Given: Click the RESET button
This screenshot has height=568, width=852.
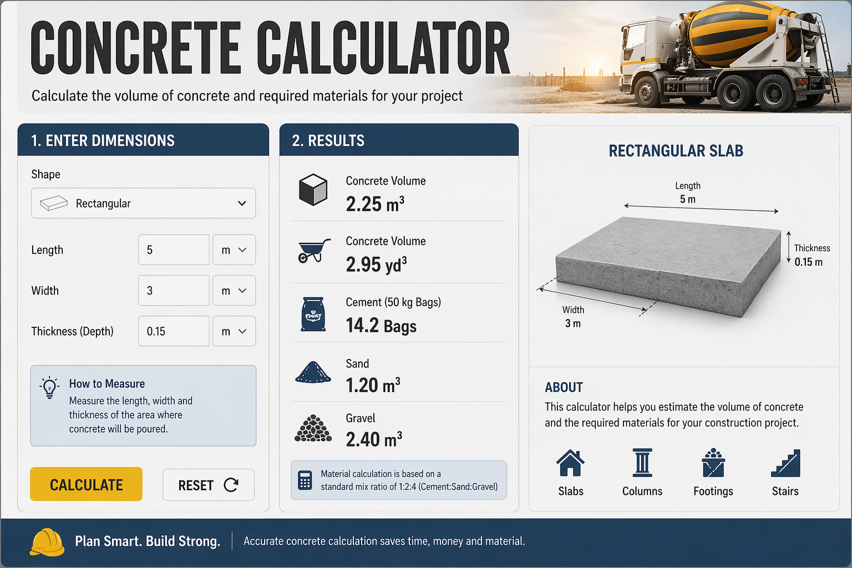Looking at the screenshot, I should (208, 485).
